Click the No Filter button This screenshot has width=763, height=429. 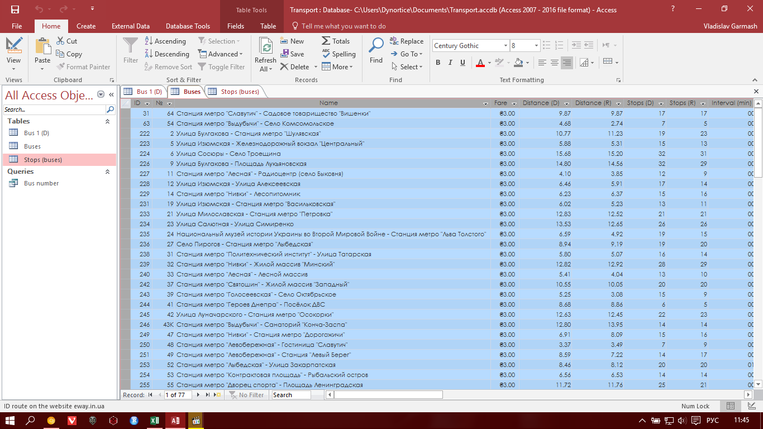tap(246, 395)
